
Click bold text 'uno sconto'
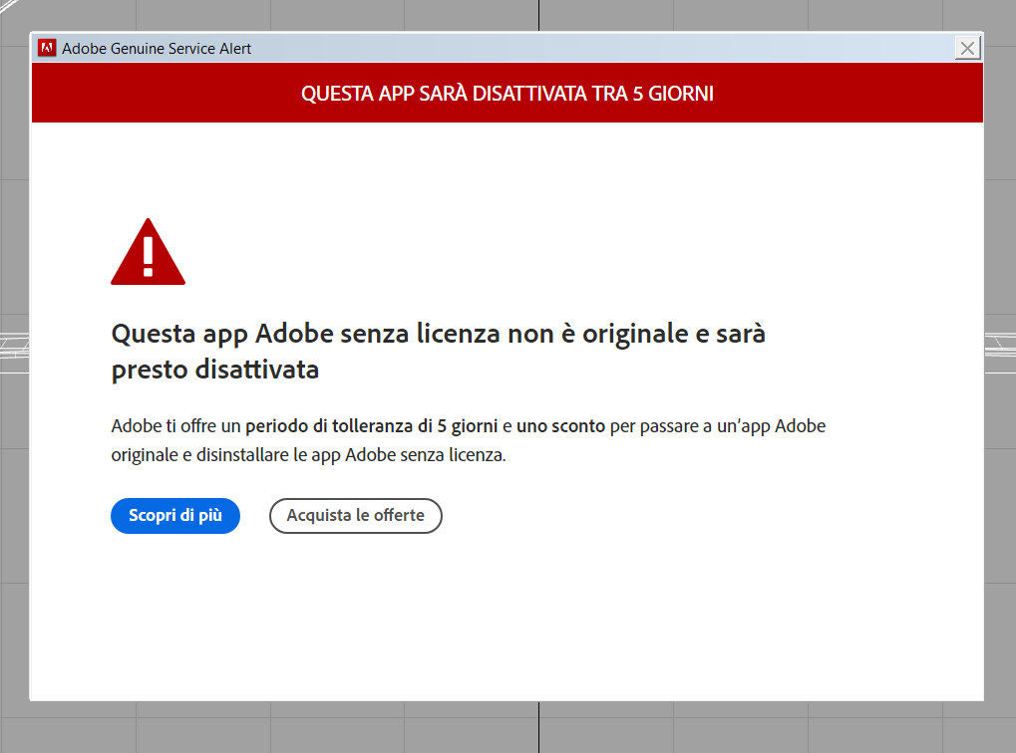pyautogui.click(x=560, y=426)
